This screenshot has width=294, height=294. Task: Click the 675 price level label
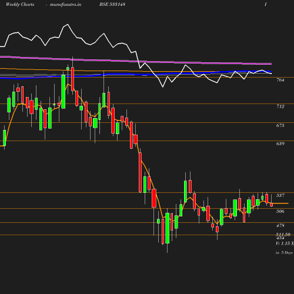point(280,125)
